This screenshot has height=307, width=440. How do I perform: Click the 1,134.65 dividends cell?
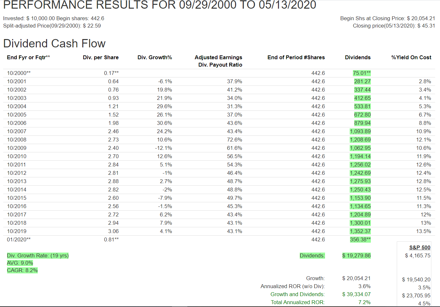(360, 206)
